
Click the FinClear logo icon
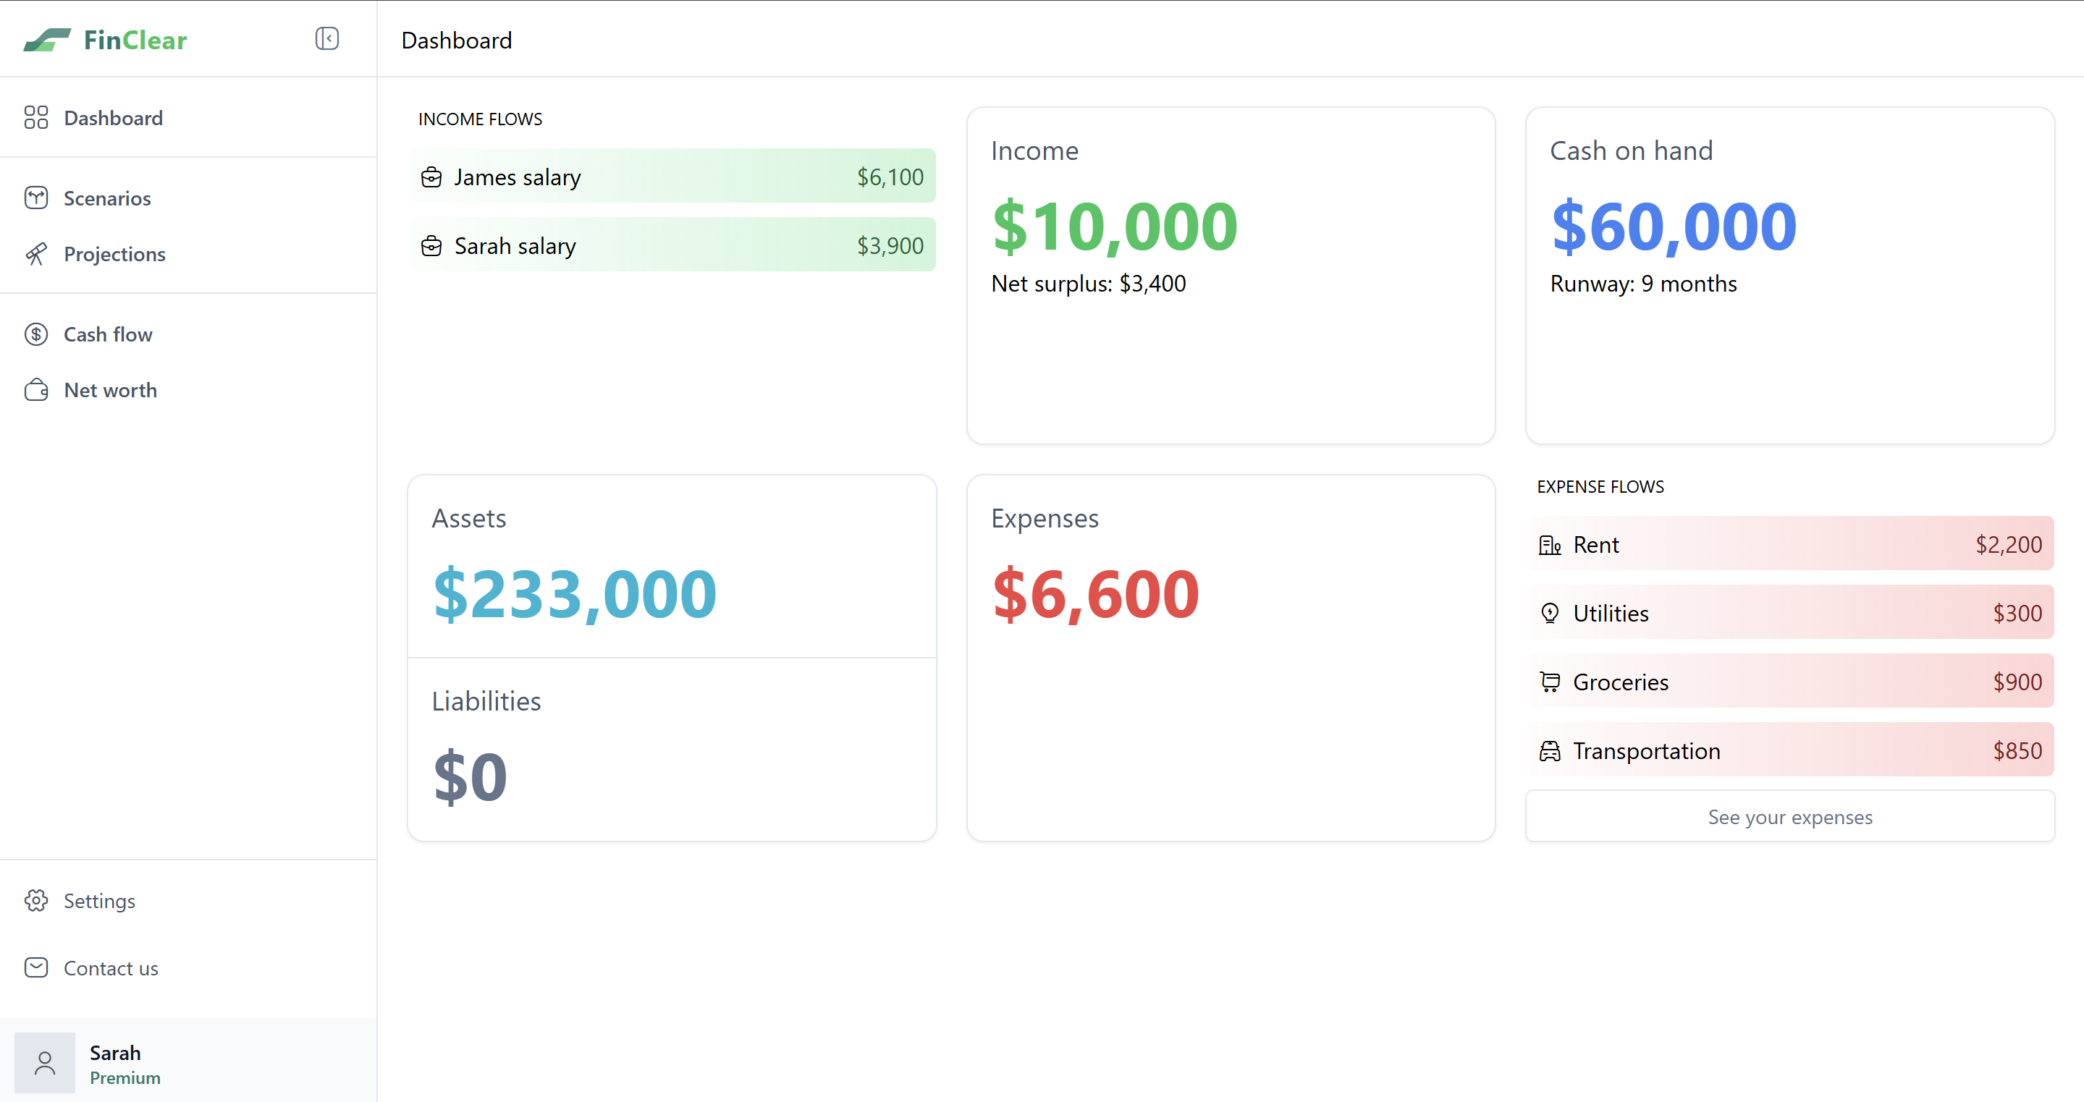coord(47,40)
